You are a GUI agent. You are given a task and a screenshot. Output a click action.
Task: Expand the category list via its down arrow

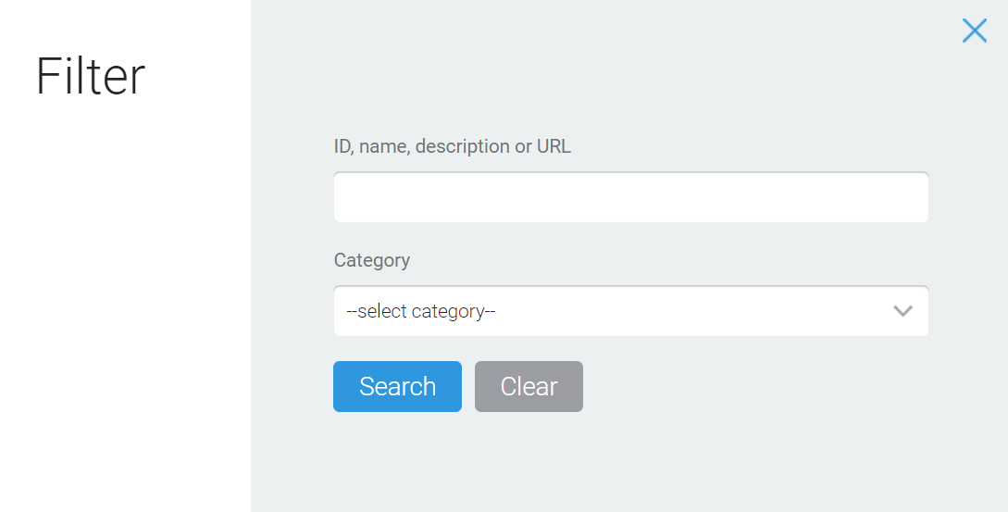tap(902, 311)
